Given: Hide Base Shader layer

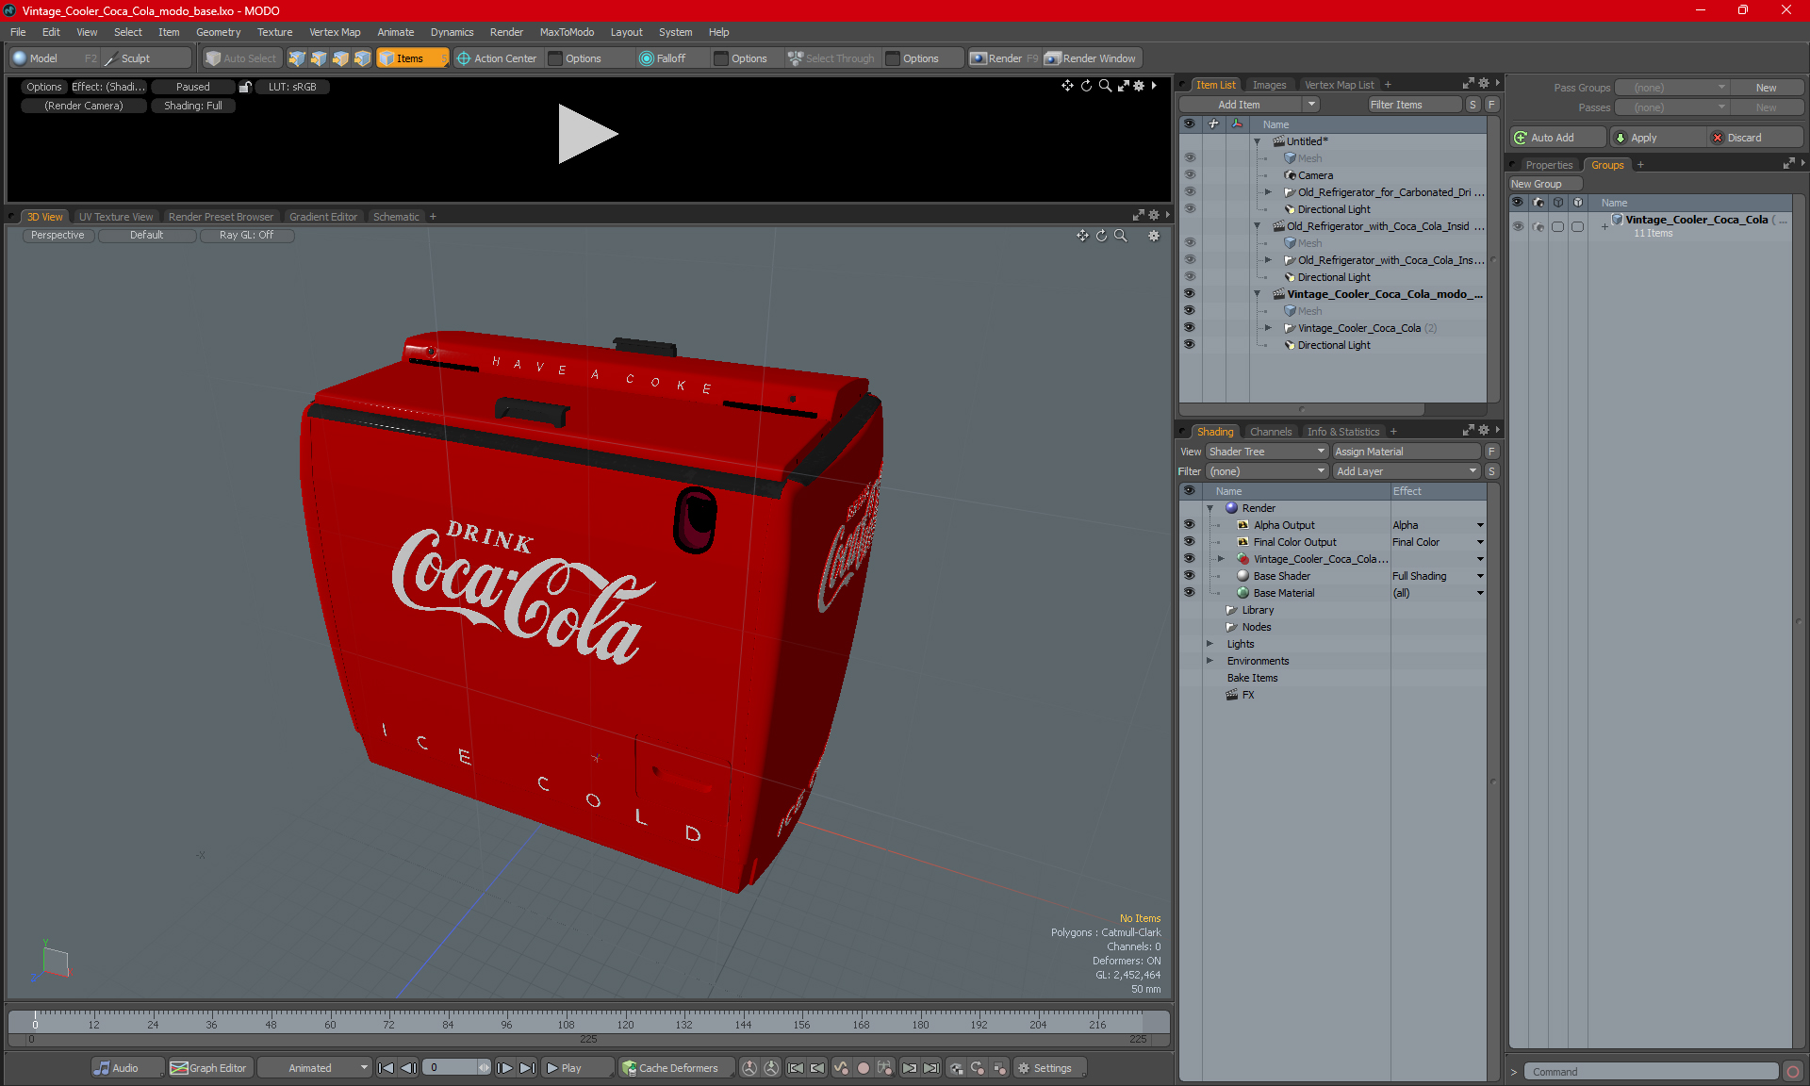Looking at the screenshot, I should point(1190,576).
